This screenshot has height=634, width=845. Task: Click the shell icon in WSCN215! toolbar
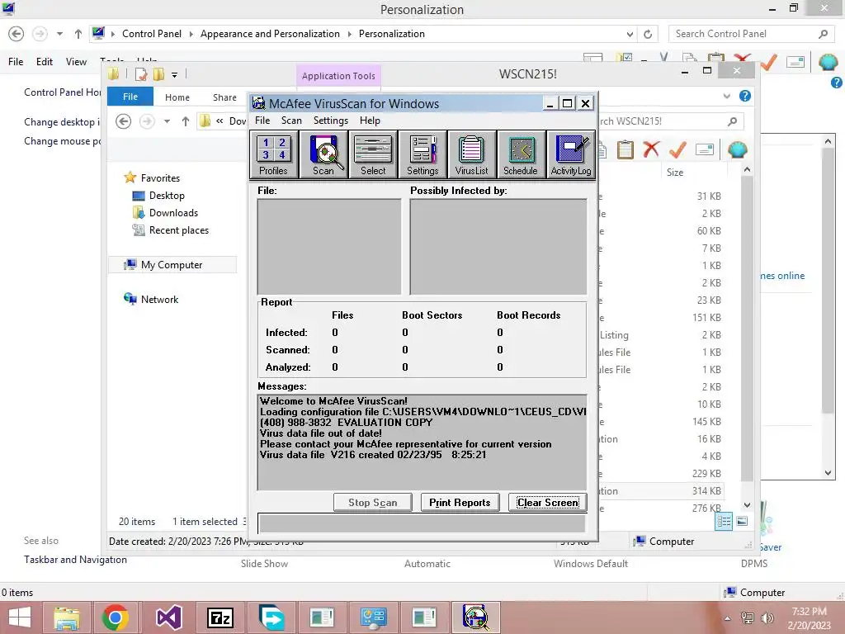coord(737,149)
